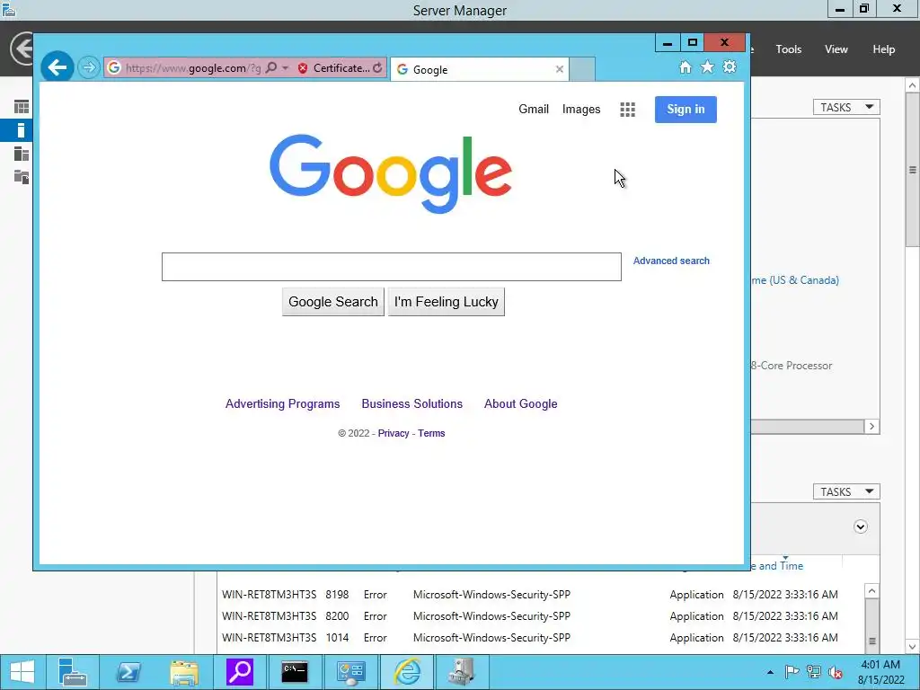Sort events by Date and Time column
The height and width of the screenshot is (690, 920).
pos(777,566)
